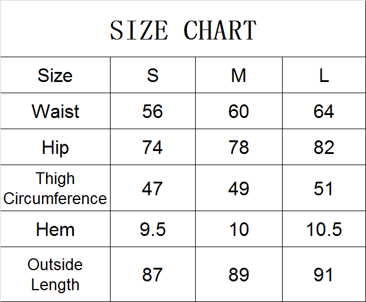
Task: Click hem value 10.5
Action: pyautogui.click(x=323, y=229)
